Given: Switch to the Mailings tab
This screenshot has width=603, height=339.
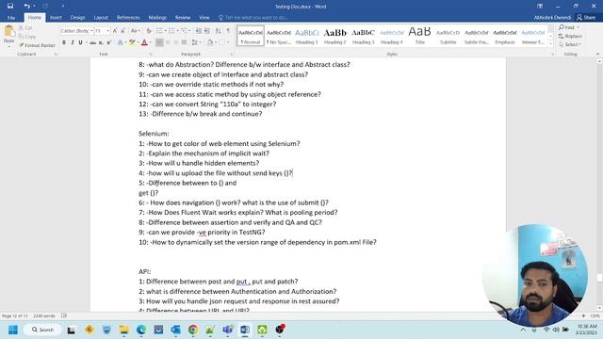Looking at the screenshot, I should tap(157, 18).
